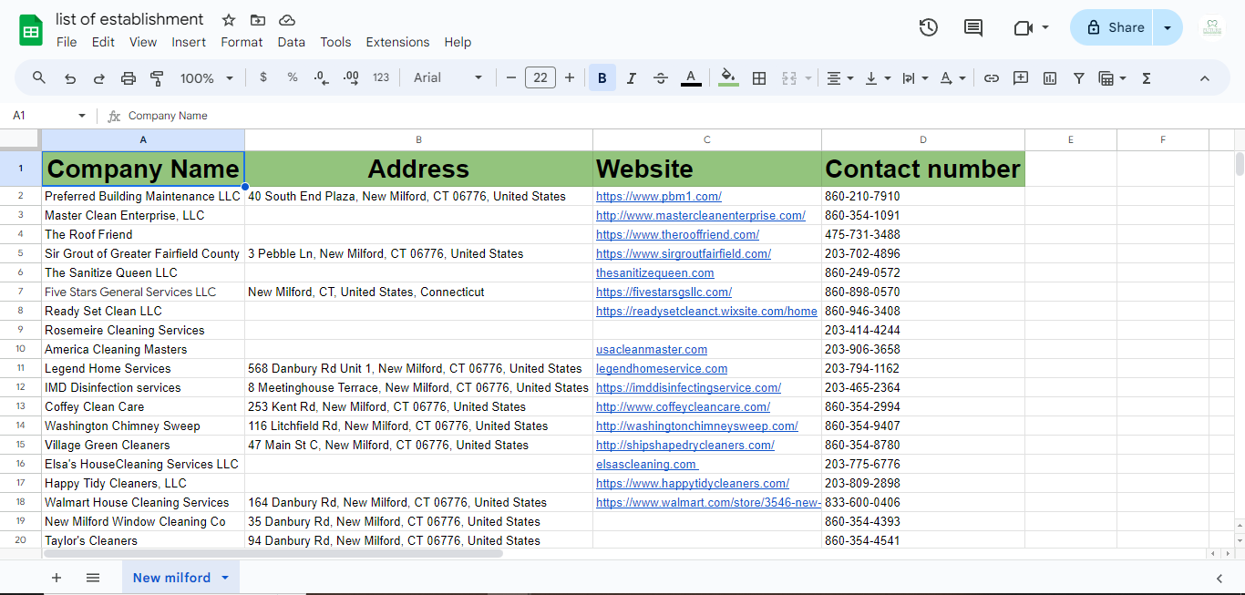The width and height of the screenshot is (1245, 595).
Task: Check cloud save status icon
Action: click(x=287, y=20)
